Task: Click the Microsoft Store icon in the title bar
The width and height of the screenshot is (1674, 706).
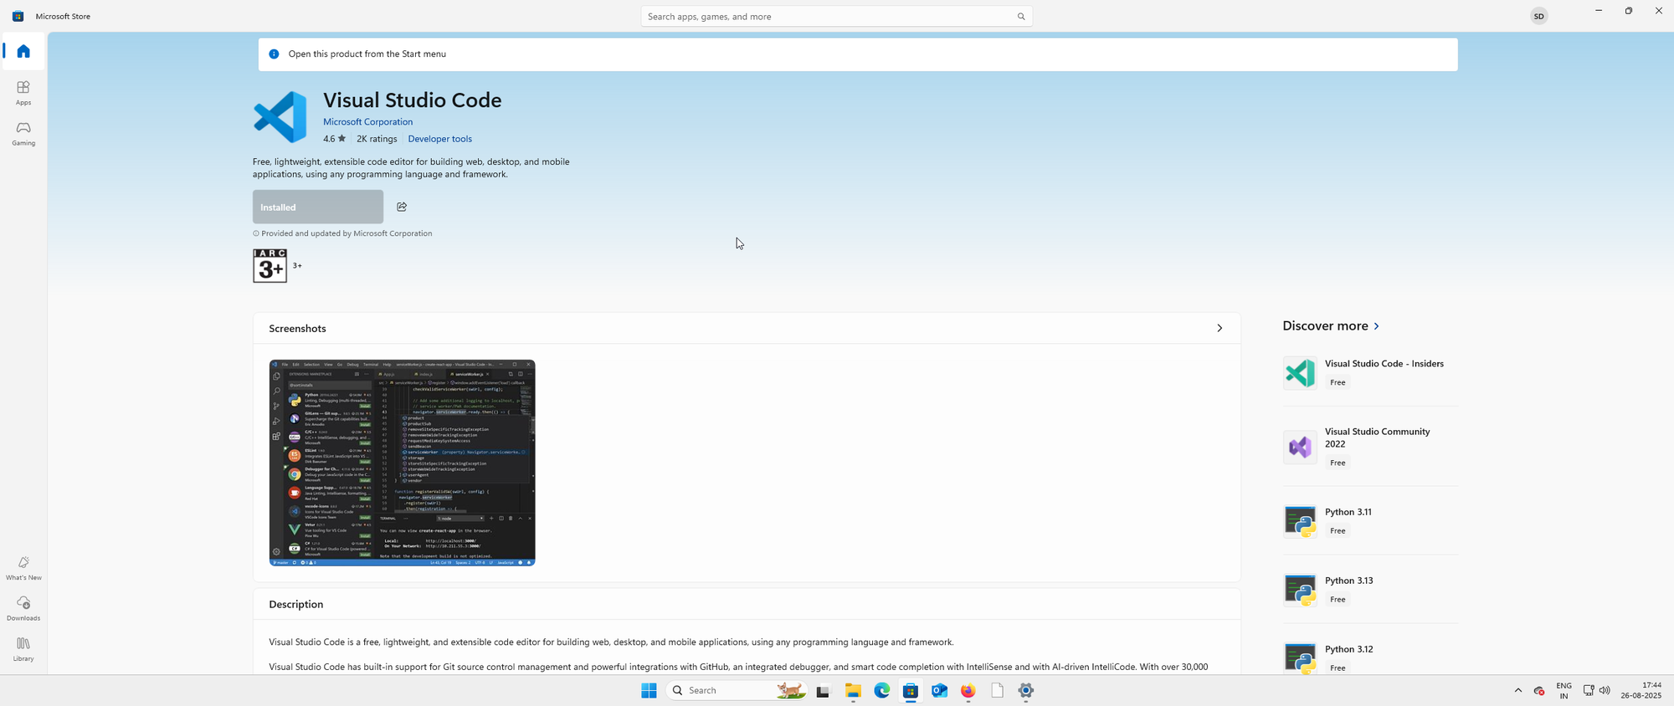Action: click(18, 16)
